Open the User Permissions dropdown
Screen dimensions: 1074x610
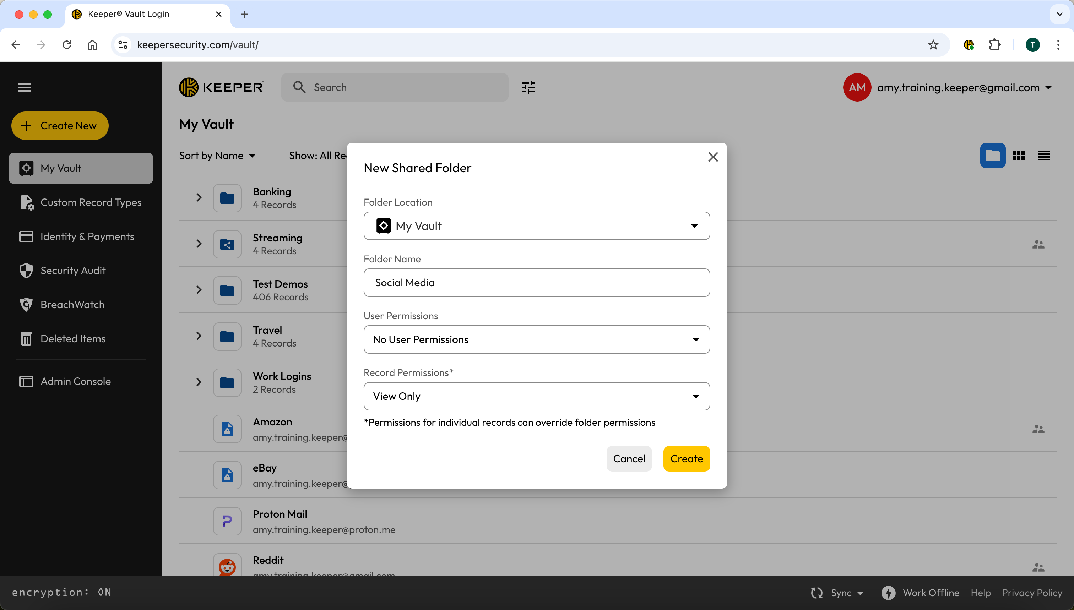[x=536, y=339]
